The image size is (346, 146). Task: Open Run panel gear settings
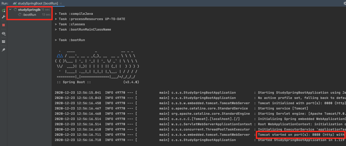click(x=345, y=3)
